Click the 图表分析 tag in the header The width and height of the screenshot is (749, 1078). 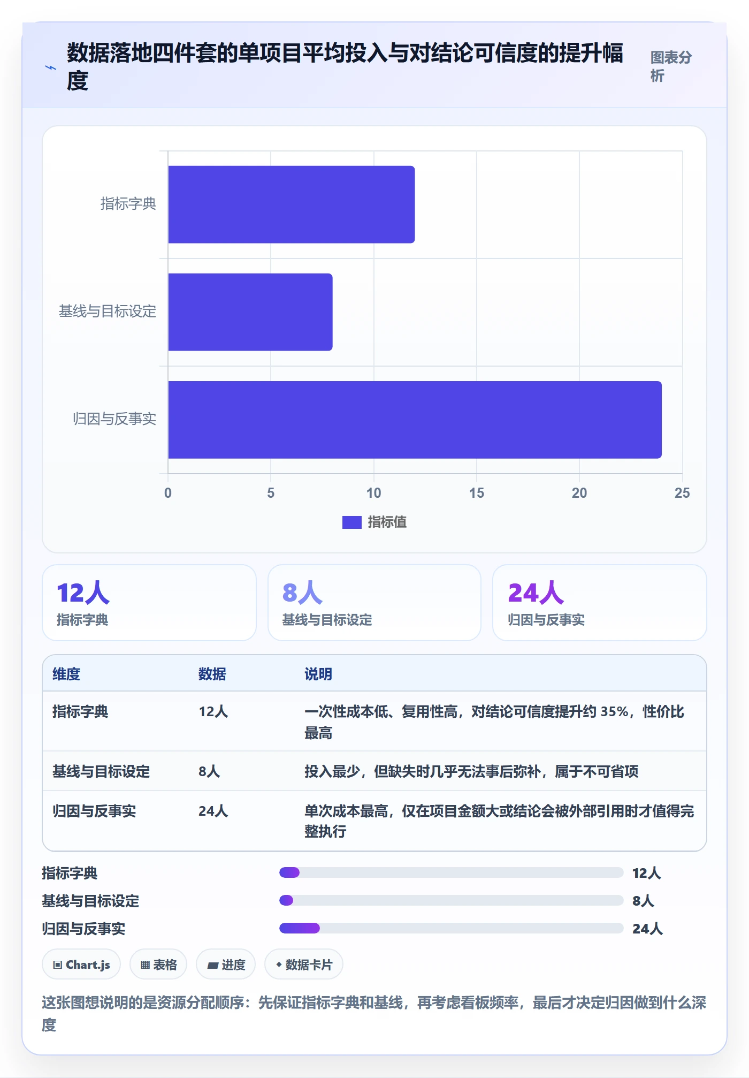coord(671,66)
